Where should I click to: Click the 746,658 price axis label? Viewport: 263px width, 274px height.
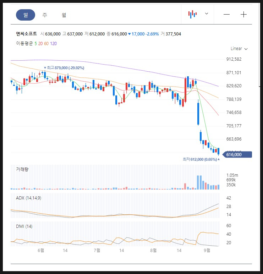click(x=234, y=113)
